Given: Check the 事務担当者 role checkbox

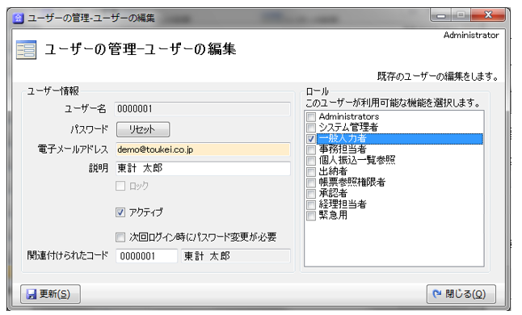Looking at the screenshot, I should tap(311, 149).
